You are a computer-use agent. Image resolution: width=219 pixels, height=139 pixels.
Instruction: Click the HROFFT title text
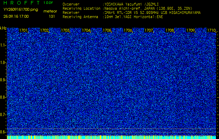click(21, 3)
